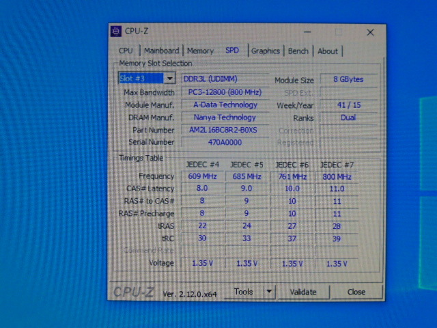Click the Max Bandwidth label
The image size is (437, 328).
pyautogui.click(x=149, y=92)
